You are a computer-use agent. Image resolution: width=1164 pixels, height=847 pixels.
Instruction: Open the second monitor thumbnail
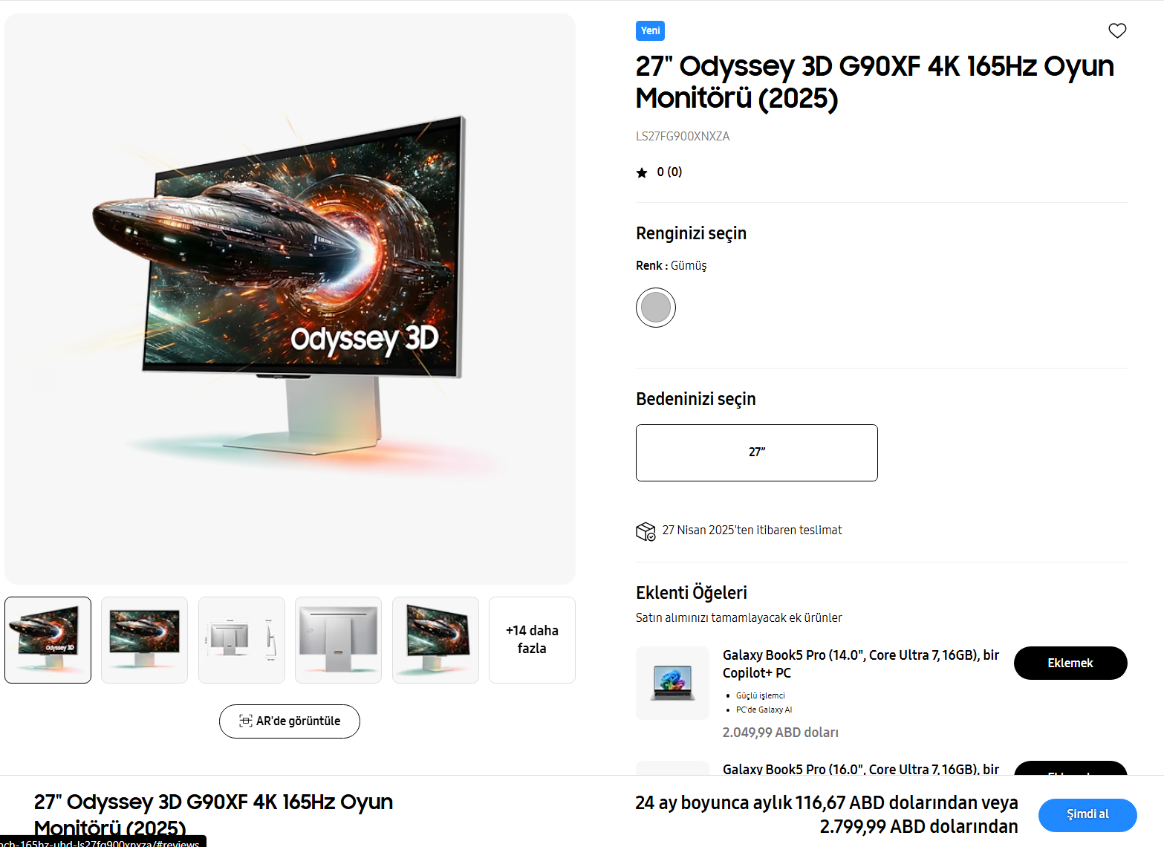[145, 640]
